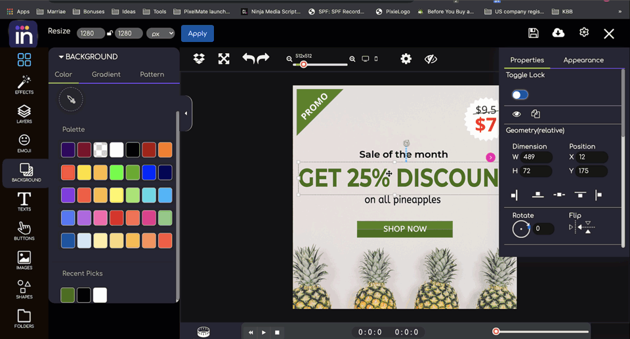Duplicate the selected element via copy icon

535,114
